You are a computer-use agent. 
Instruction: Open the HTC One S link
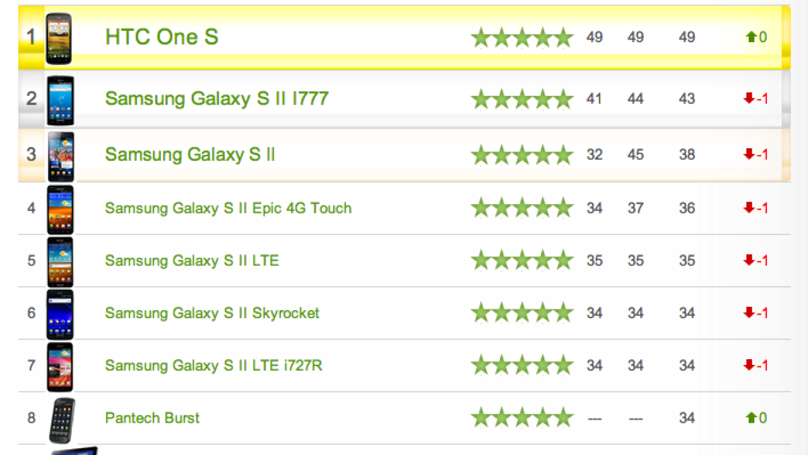pos(162,37)
